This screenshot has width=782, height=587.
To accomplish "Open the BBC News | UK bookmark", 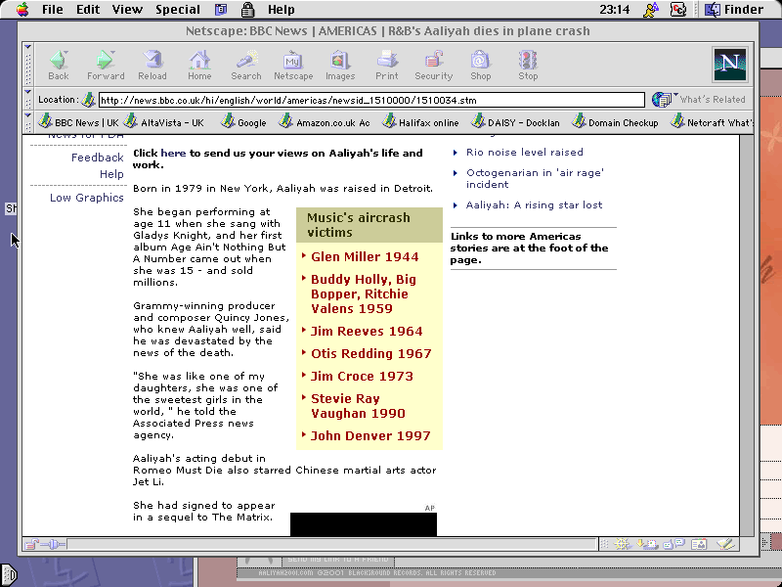I will point(78,122).
